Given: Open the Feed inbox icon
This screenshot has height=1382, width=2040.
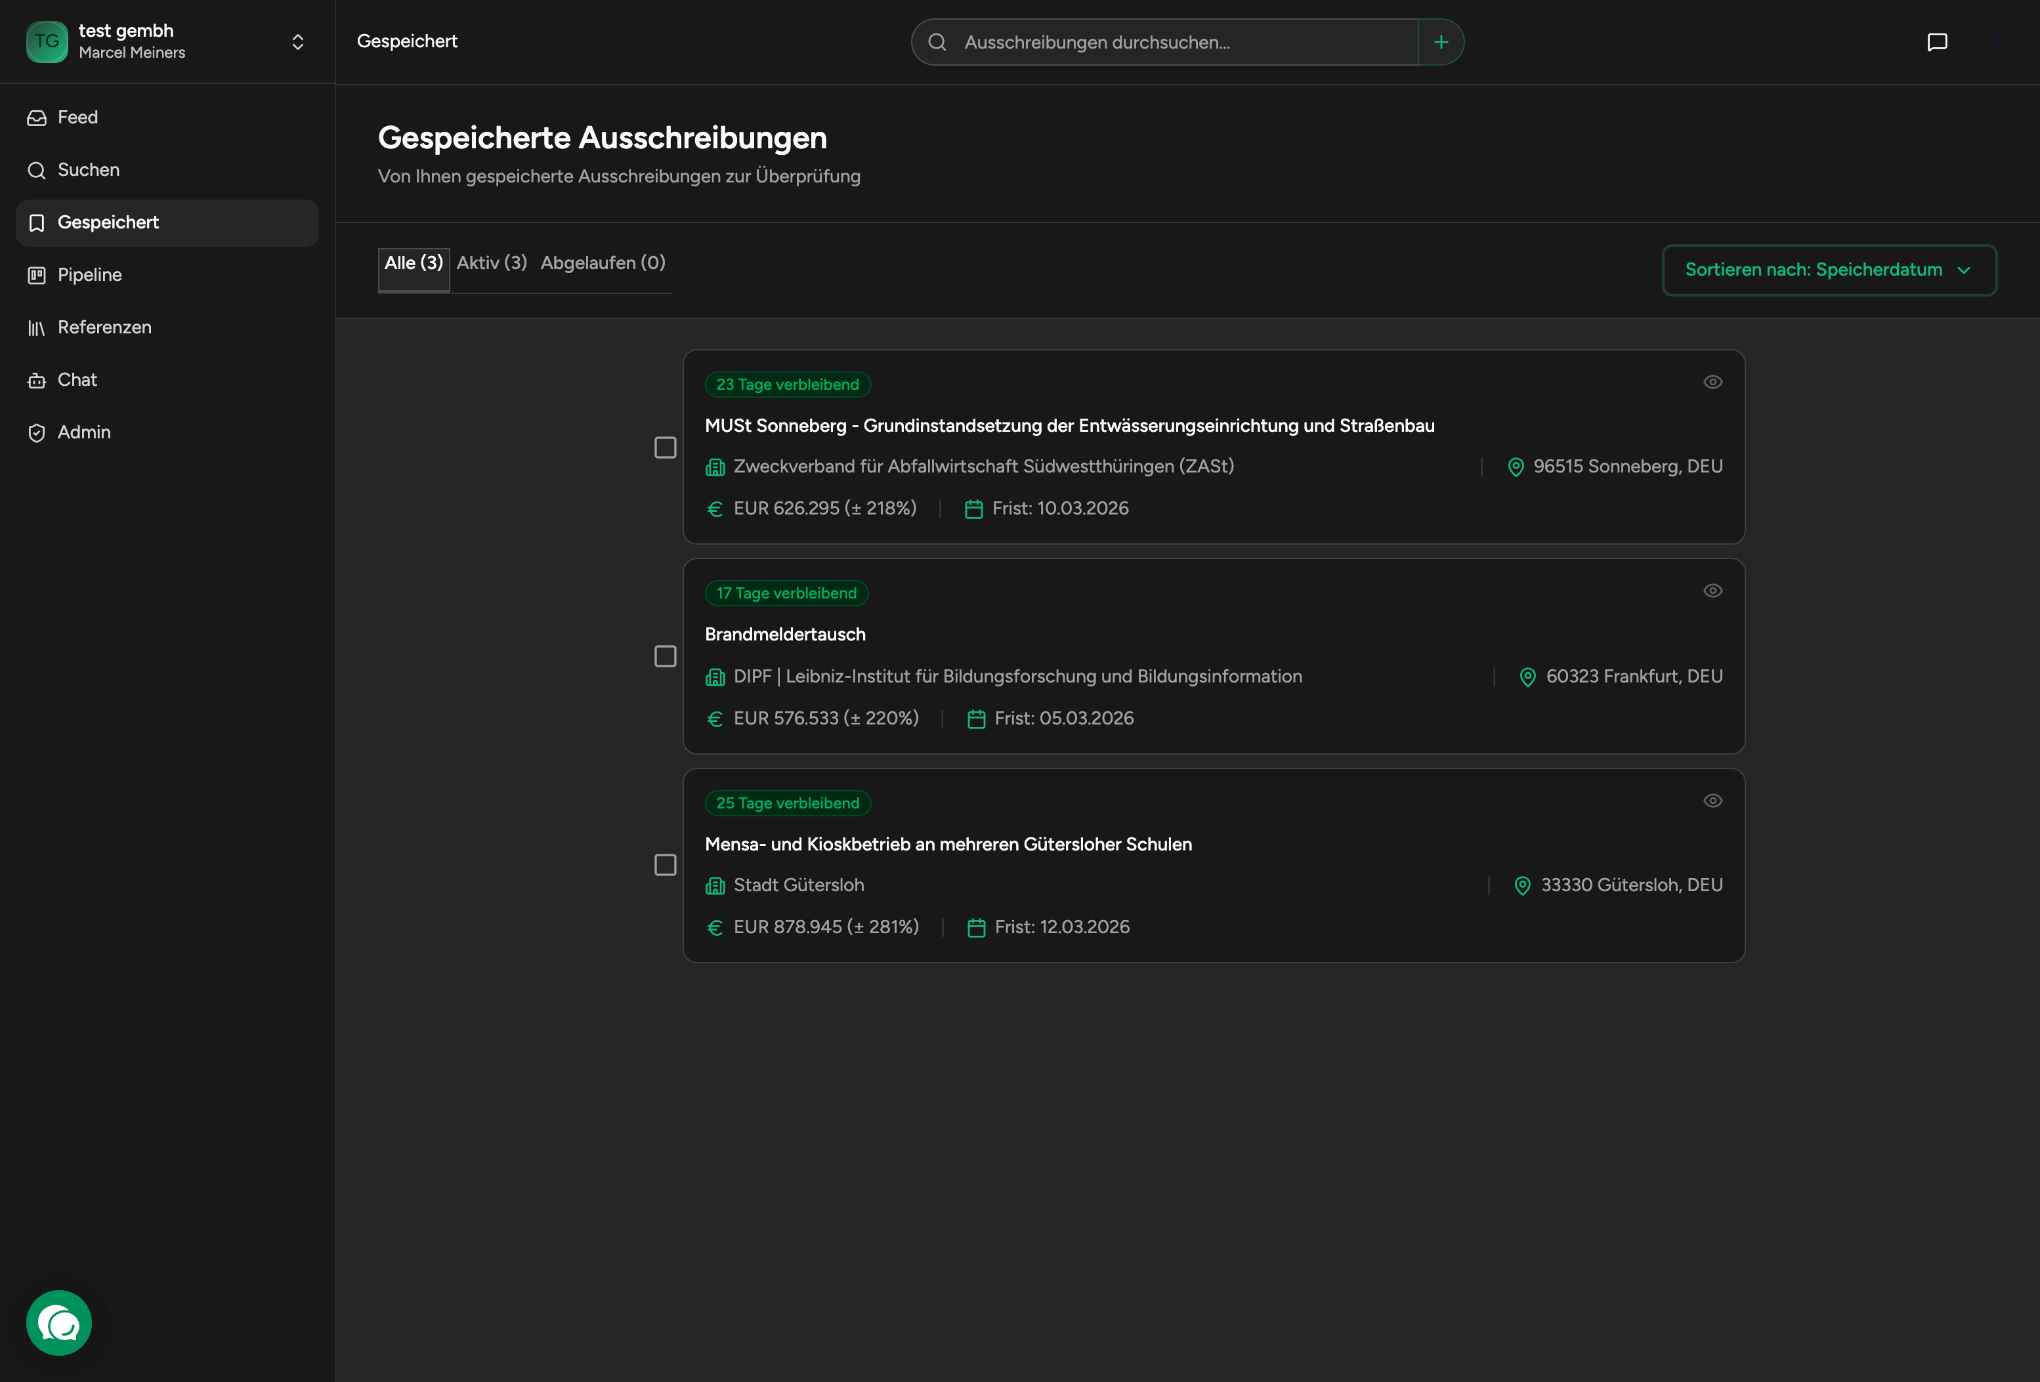Looking at the screenshot, I should (x=37, y=117).
